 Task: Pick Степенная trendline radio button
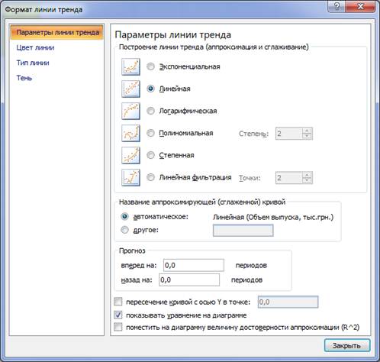[150, 155]
